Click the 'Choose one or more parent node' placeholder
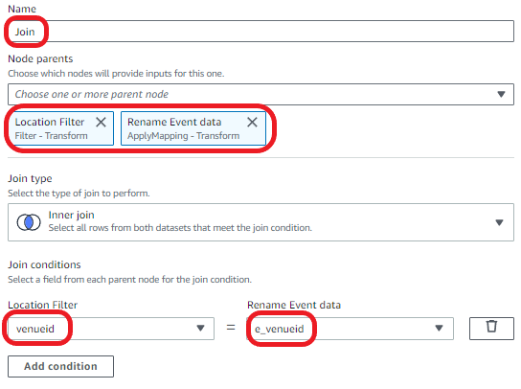Viewport: 521px width, 389px height. pyautogui.click(x=92, y=95)
